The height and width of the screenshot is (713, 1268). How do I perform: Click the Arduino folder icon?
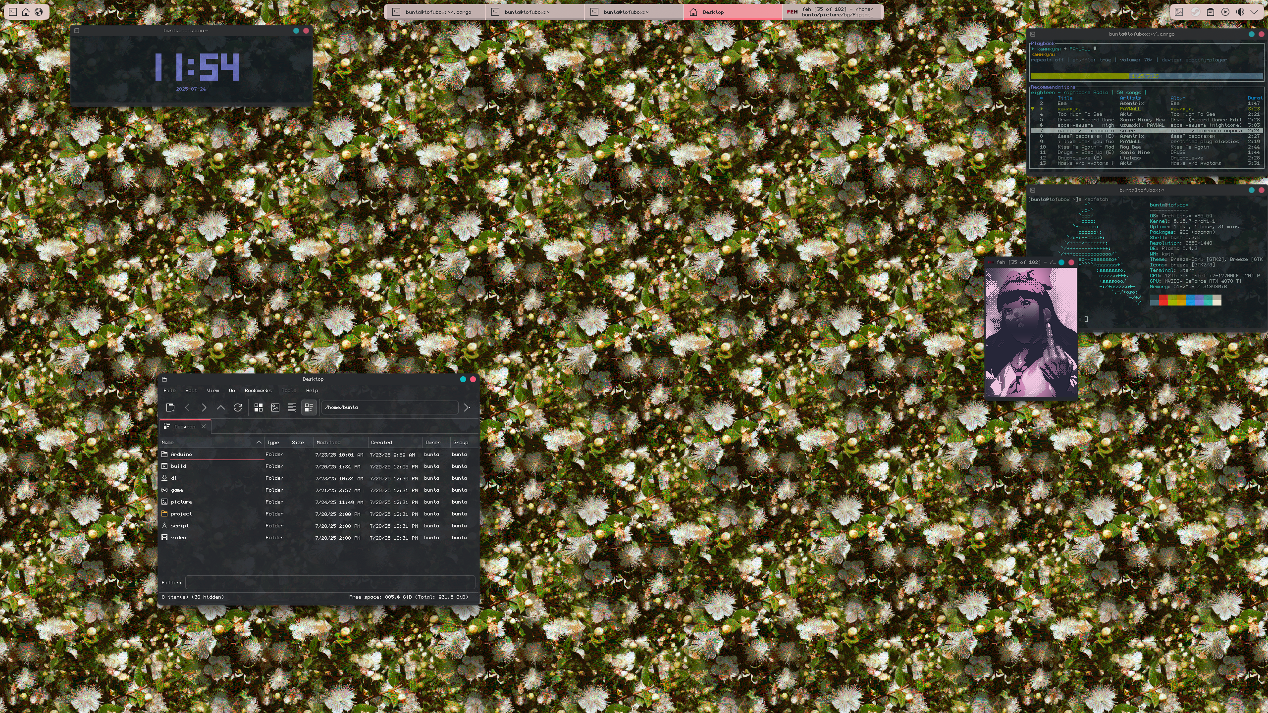[164, 454]
